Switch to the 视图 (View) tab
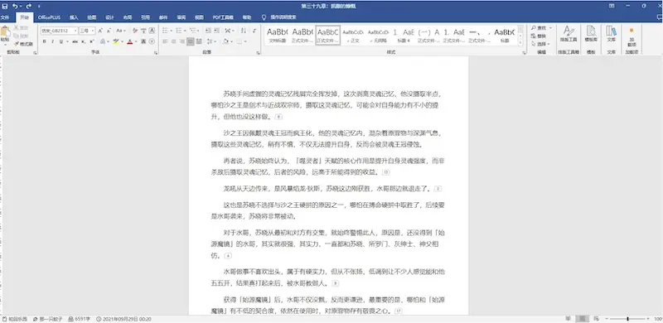This screenshot has width=663, height=323. [199, 17]
